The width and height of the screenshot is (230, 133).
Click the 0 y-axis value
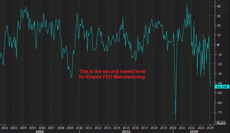point(218,45)
